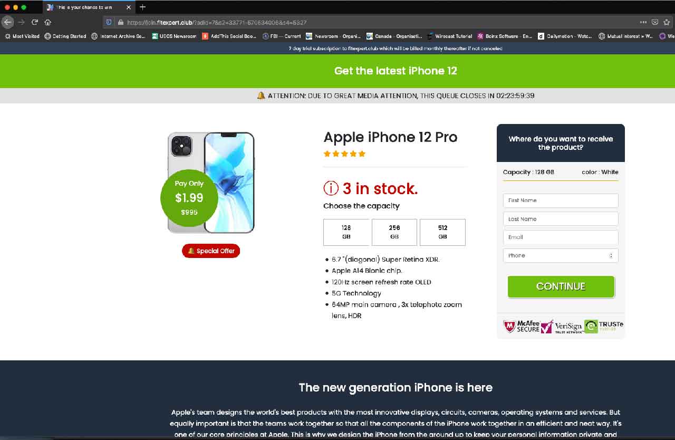Click the padlock site security icon
Image resolution: width=675 pixels, height=440 pixels.
[x=121, y=23]
